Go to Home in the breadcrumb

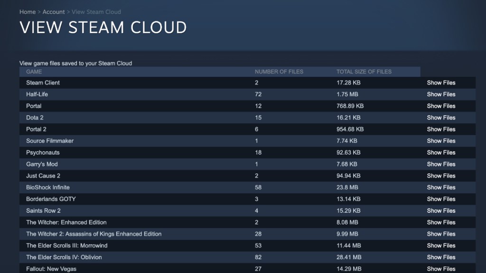click(27, 12)
